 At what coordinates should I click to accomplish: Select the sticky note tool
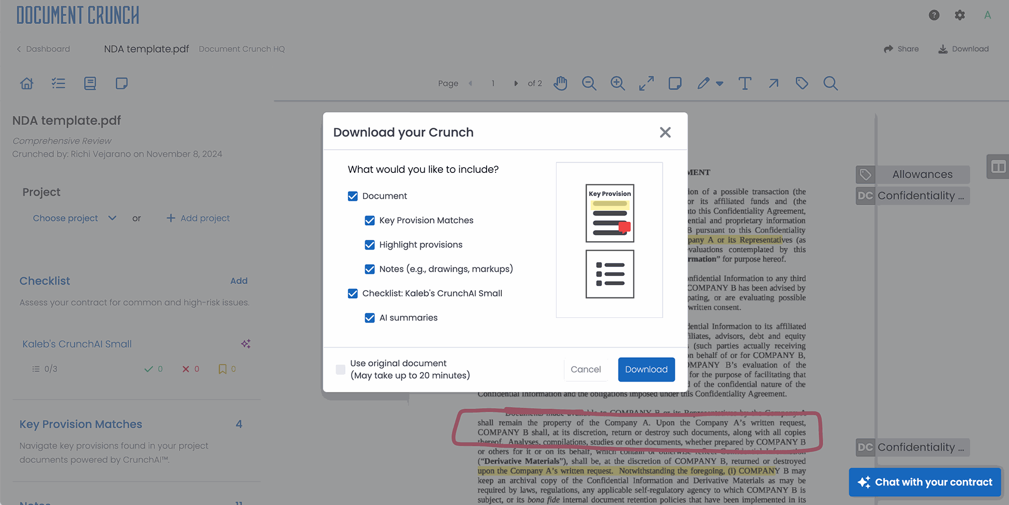point(675,83)
